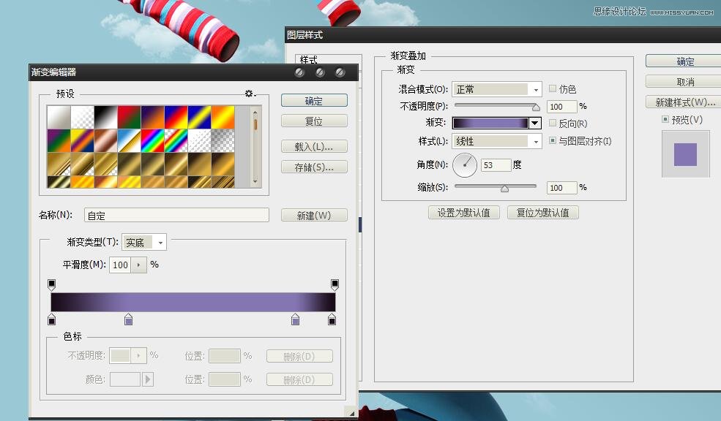Select the left black color stop
The height and width of the screenshot is (421, 721).
[x=52, y=319]
